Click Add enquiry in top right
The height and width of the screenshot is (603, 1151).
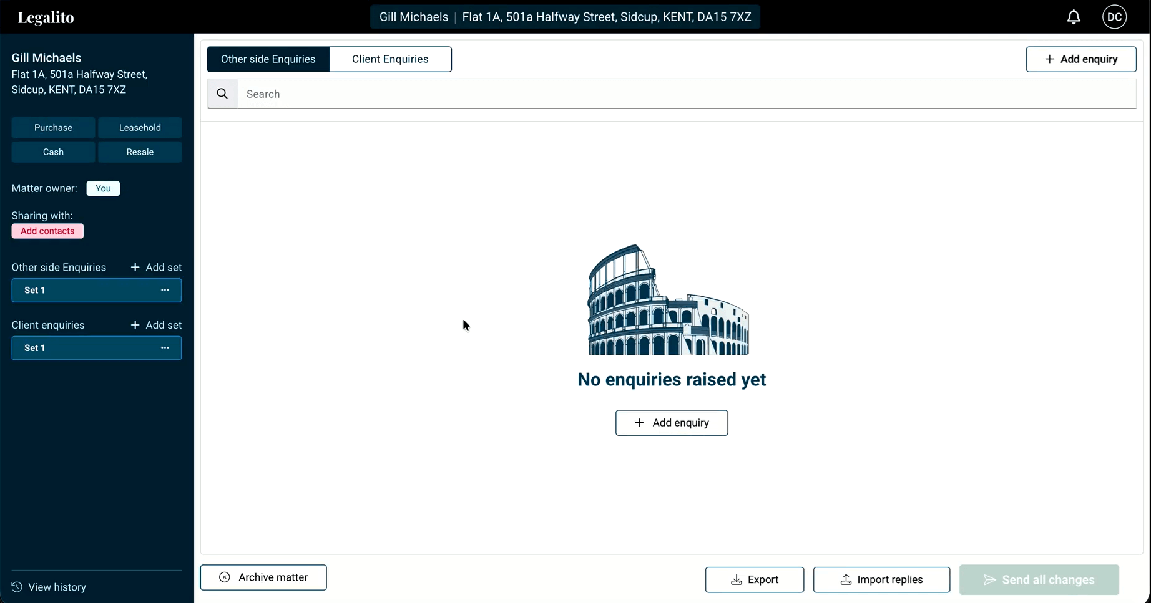coord(1080,59)
